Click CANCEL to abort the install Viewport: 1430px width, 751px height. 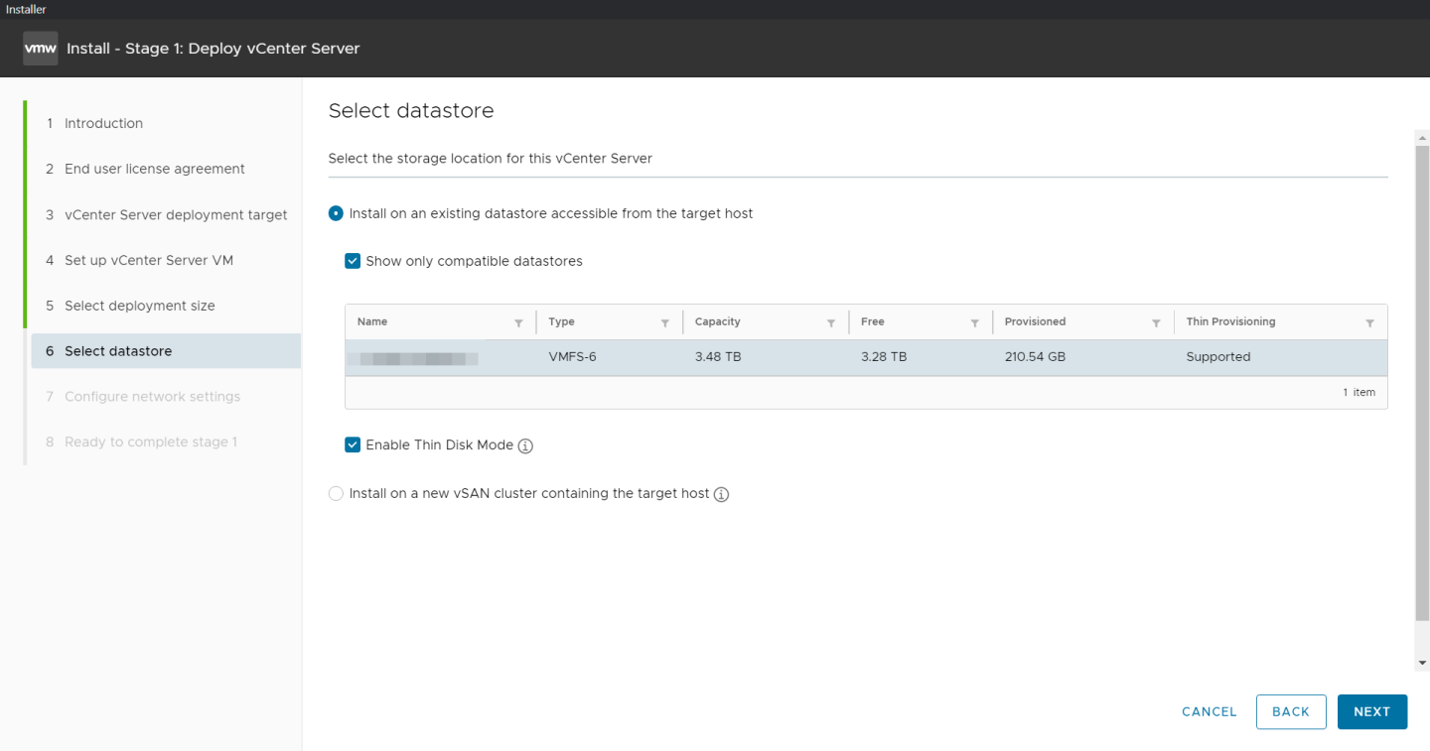(1209, 712)
